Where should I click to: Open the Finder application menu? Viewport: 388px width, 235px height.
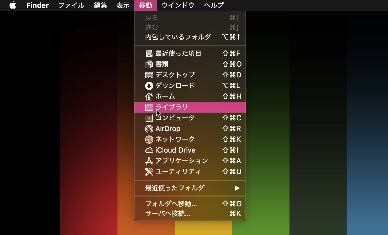tap(38, 5)
